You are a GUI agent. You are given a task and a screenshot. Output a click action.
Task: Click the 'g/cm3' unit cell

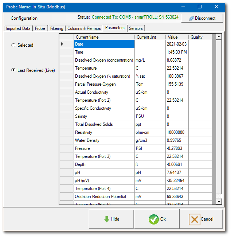click(150, 140)
